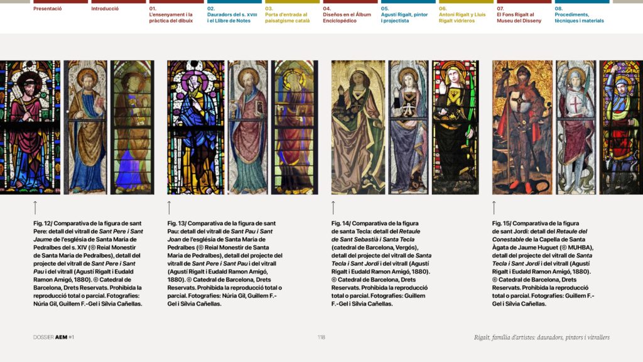Screen dimensions: 643x362
Task: Click the Retaule del Conestable sant Jordi painting
Action: [522, 127]
